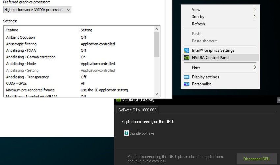Image resolution: width=280 pixels, height=165 pixels.
Task: Select Sort by in the context menu
Action: click(x=220, y=17)
